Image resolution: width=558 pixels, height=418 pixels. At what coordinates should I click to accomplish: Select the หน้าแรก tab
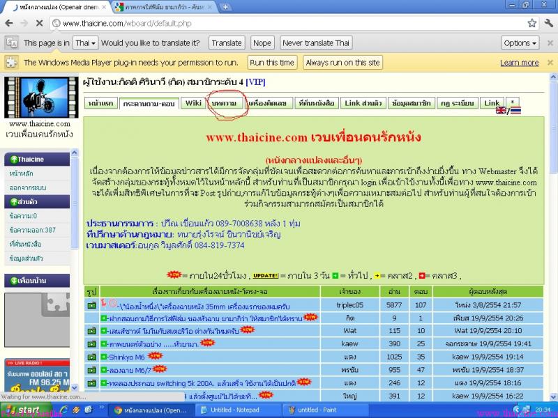[100, 103]
